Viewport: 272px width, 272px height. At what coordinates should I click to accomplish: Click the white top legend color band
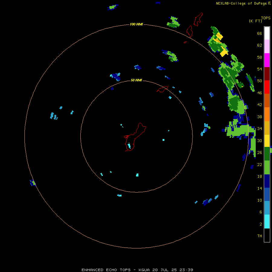(x=267, y=33)
